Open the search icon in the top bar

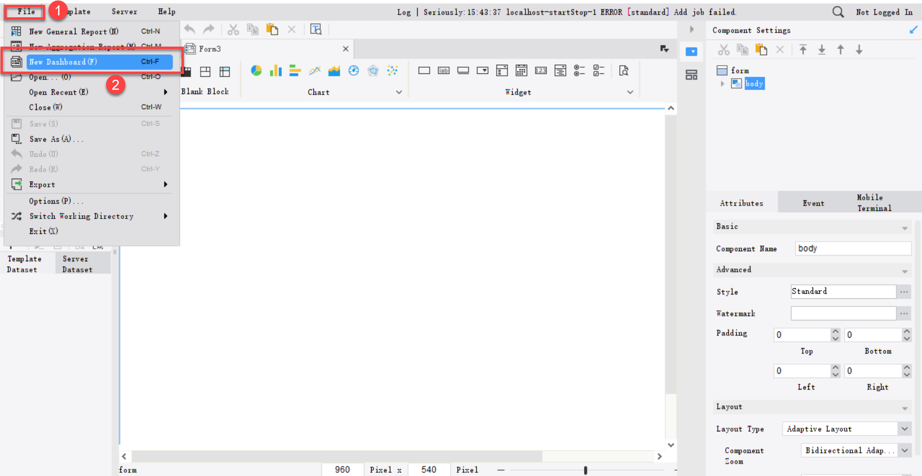point(838,12)
